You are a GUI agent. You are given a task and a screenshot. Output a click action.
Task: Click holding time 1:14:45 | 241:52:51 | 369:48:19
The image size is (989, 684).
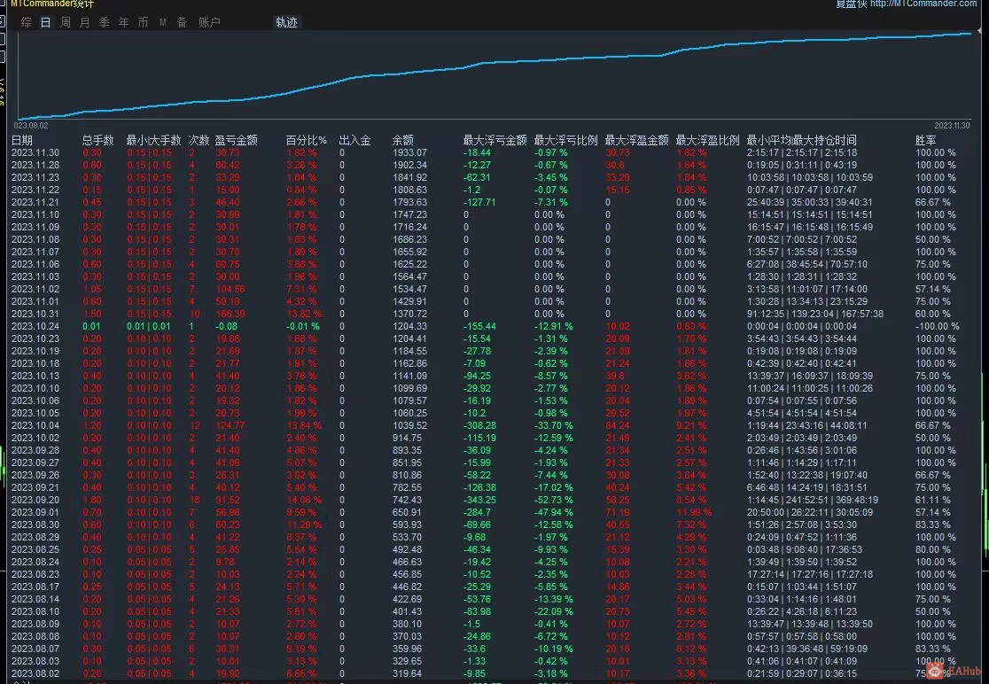[x=813, y=500]
